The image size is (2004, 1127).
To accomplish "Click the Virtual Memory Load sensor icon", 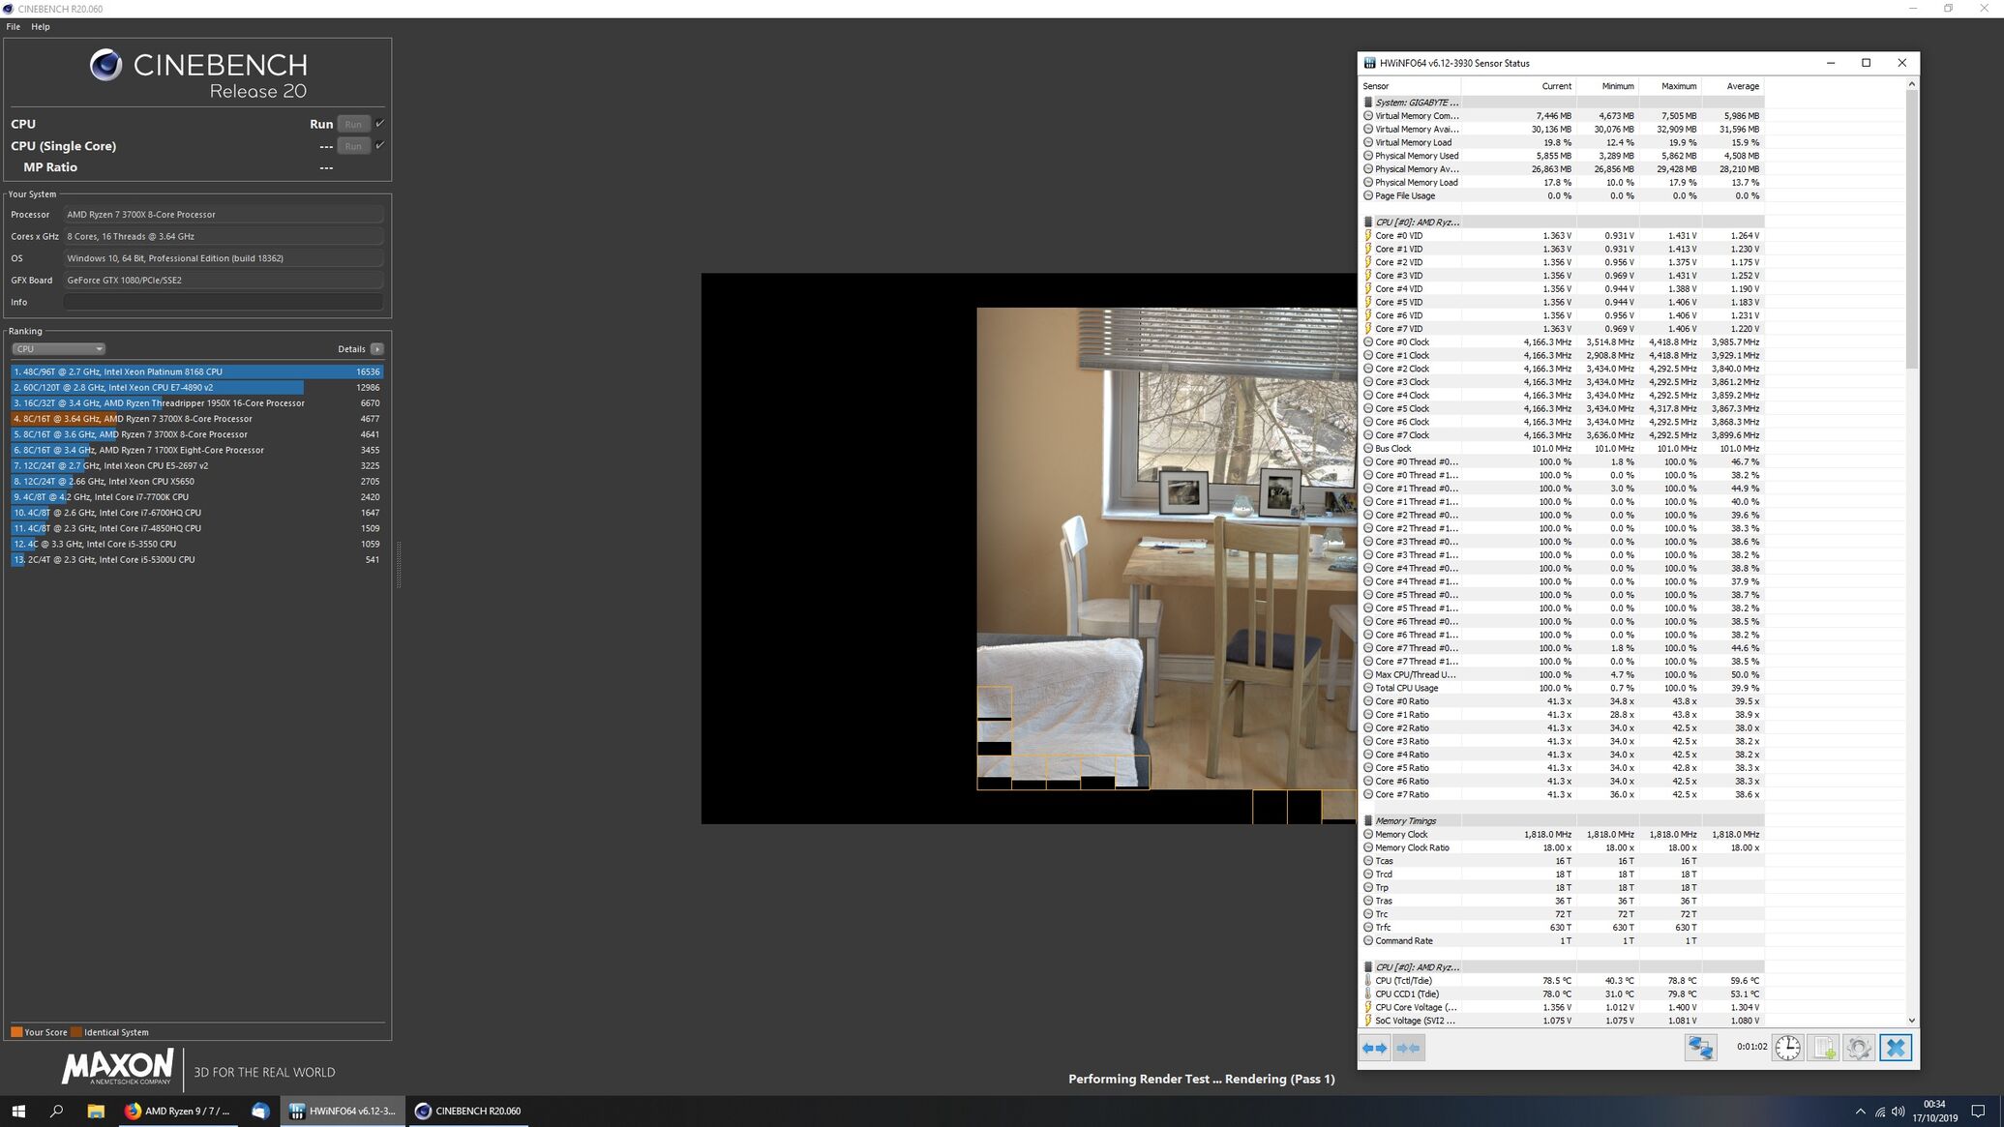I will click(x=1368, y=142).
